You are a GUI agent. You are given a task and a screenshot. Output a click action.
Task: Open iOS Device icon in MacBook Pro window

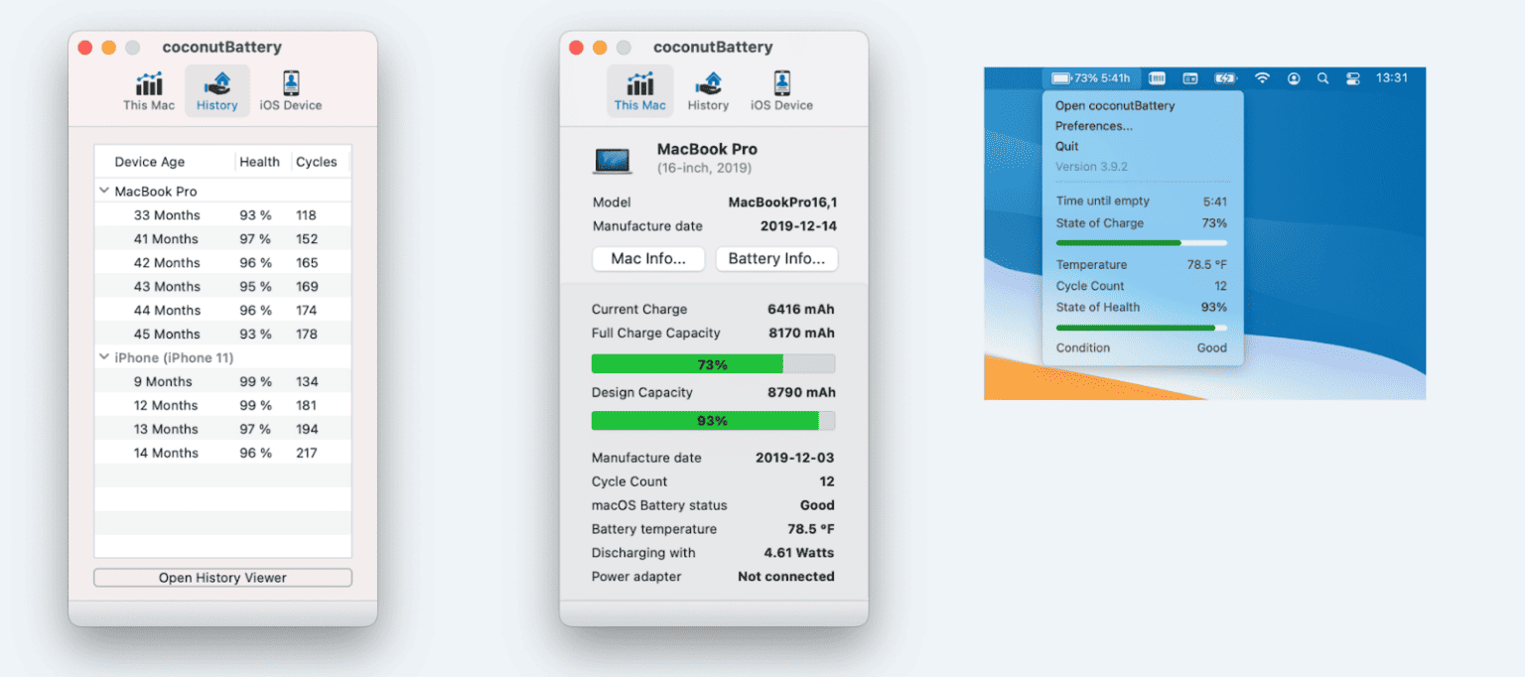click(781, 91)
